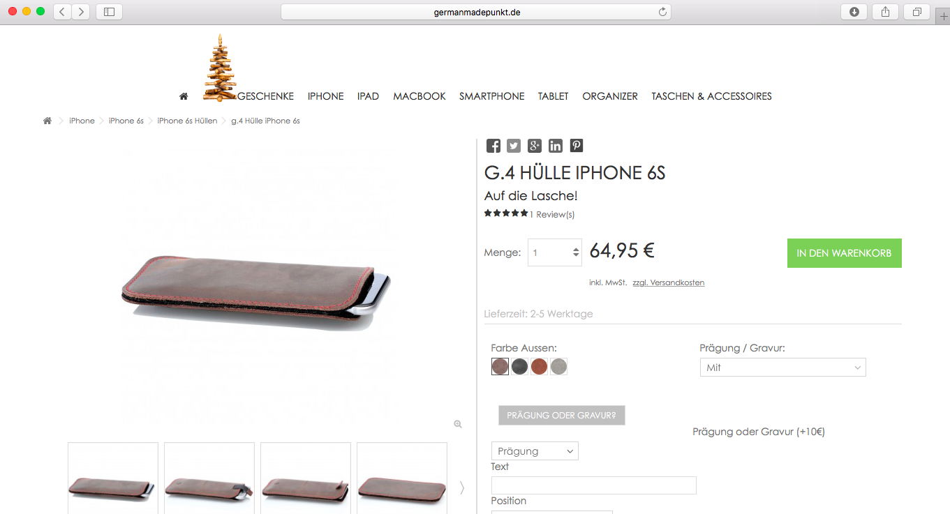Click the home icon in navigation menu

pyautogui.click(x=184, y=96)
